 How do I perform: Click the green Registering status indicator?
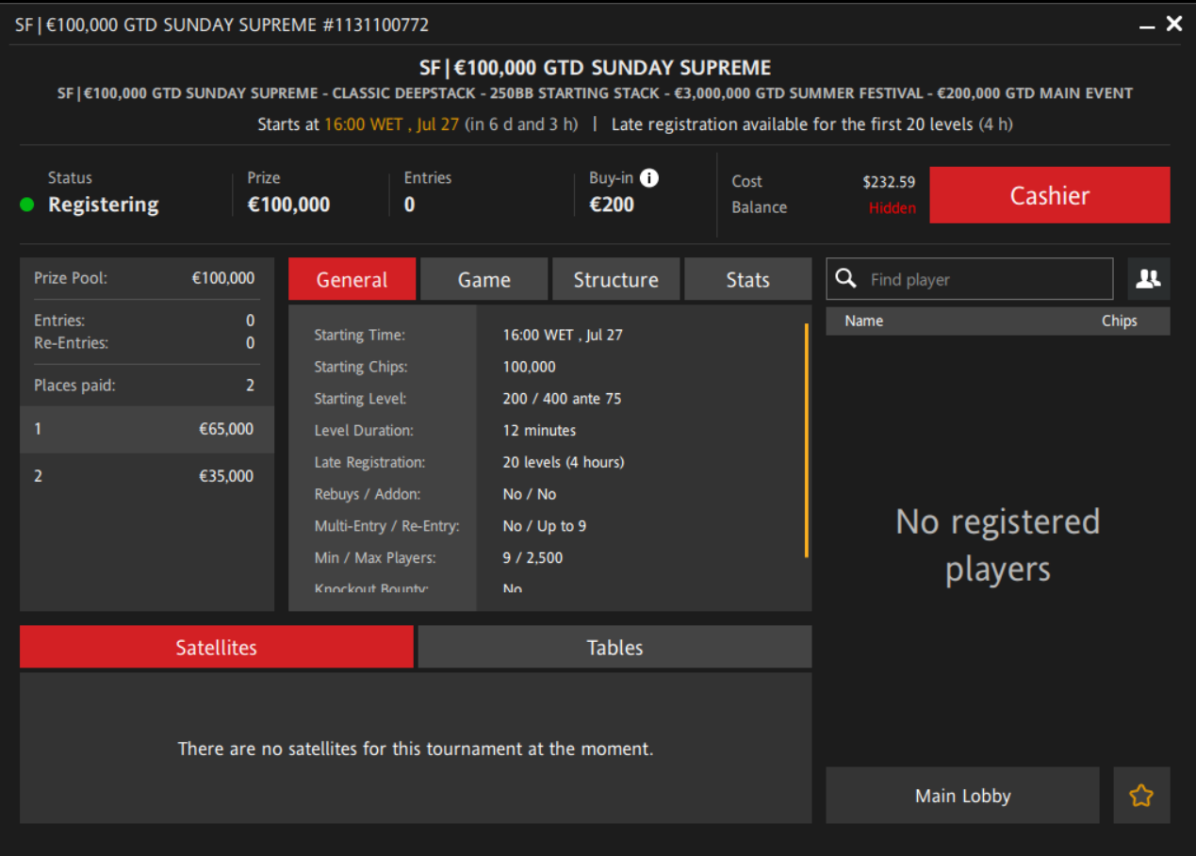[27, 205]
